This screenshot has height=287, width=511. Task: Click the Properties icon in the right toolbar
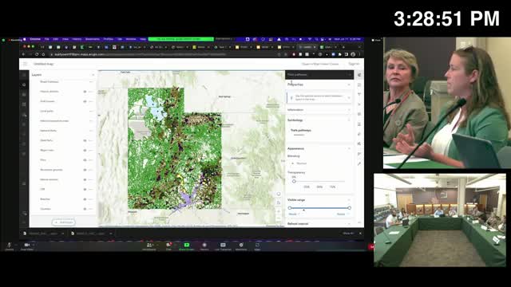click(x=359, y=75)
